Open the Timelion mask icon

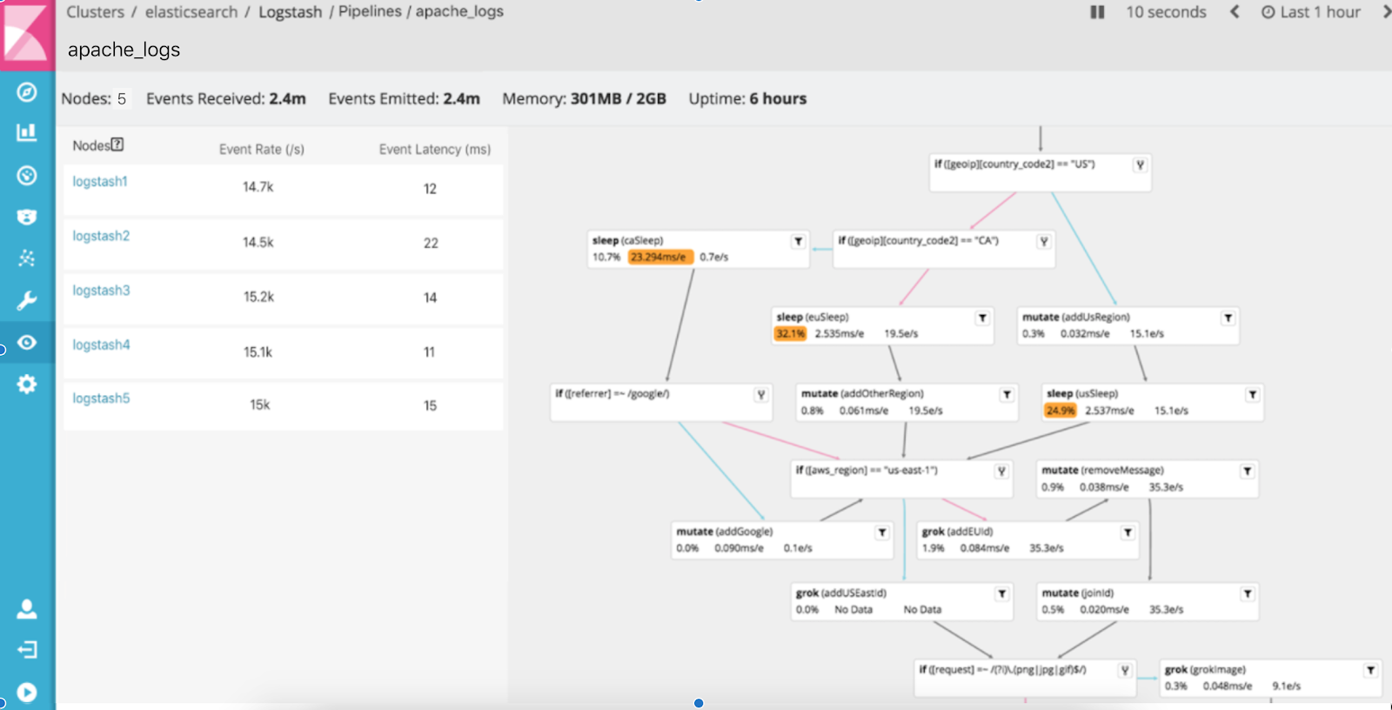click(27, 217)
